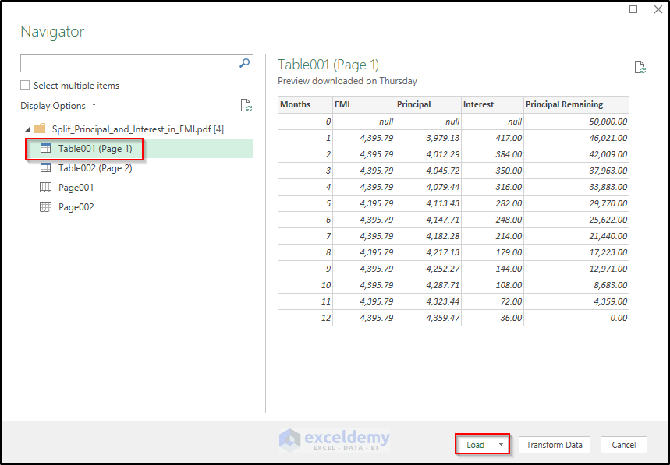Cancel the Navigator dialog
This screenshot has height=465, width=670.
623,445
